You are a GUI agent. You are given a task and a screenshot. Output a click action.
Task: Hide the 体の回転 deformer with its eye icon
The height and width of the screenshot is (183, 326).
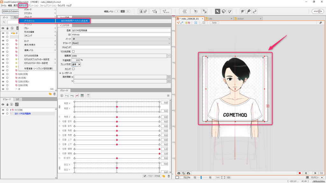pyautogui.click(x=3, y=110)
